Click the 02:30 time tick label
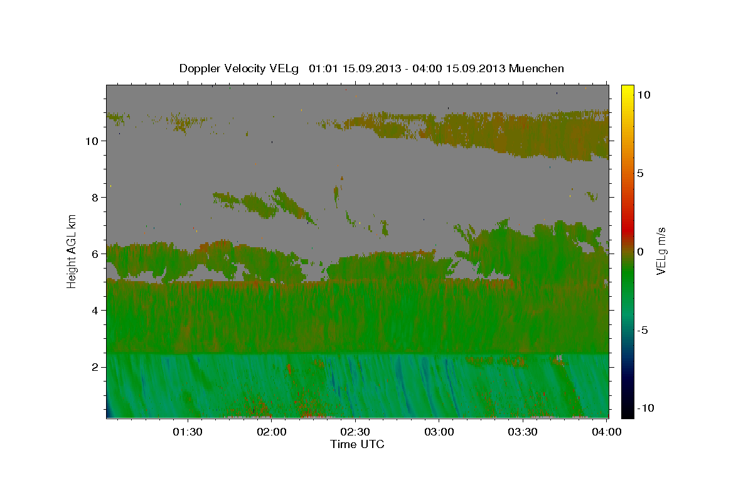 [x=355, y=432]
